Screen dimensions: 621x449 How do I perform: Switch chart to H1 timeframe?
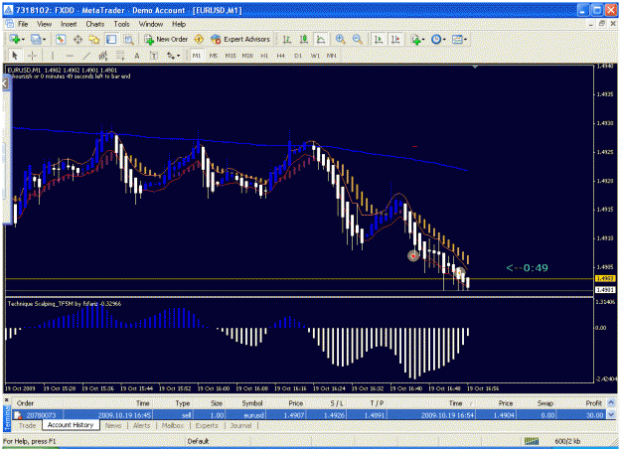tap(264, 56)
